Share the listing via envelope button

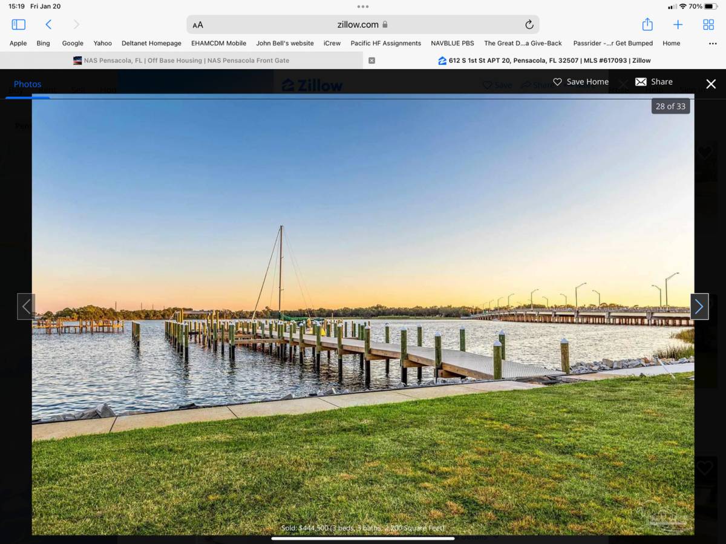[x=653, y=82]
